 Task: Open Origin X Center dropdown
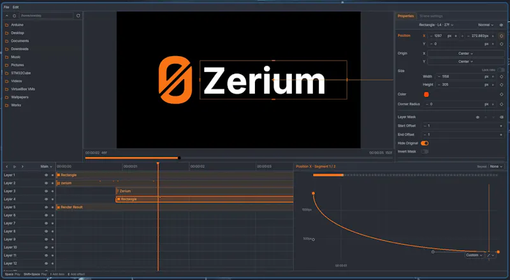coord(466,54)
